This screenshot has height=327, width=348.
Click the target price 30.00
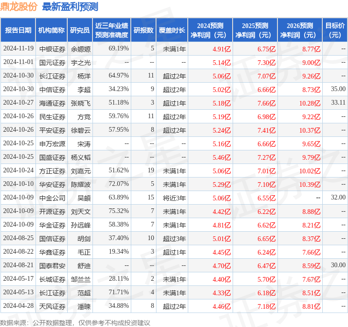338,265
